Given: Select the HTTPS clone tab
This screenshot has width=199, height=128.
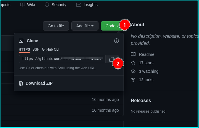Looking at the screenshot, I should tap(24, 49).
